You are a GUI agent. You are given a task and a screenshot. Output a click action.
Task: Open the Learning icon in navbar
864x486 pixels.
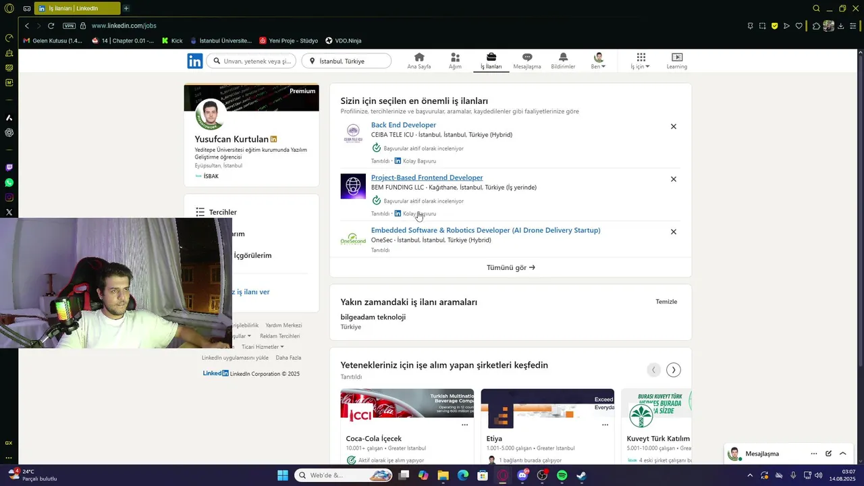pos(677,61)
